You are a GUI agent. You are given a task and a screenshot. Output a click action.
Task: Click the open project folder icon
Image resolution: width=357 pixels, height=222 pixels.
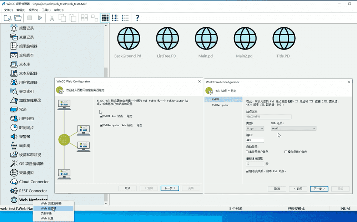(x=17, y=18)
